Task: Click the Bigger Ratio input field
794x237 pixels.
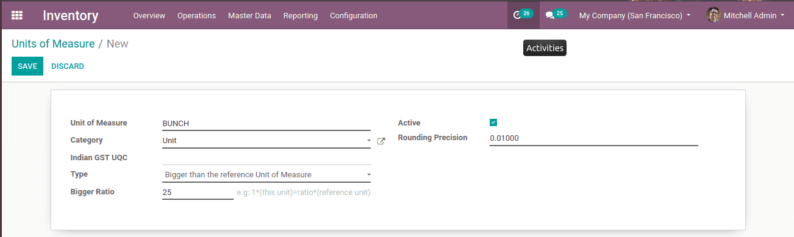Action: click(x=198, y=193)
